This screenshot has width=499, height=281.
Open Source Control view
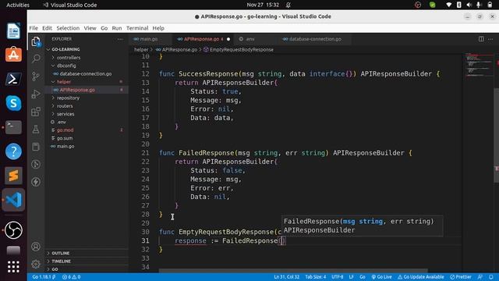coord(36,76)
